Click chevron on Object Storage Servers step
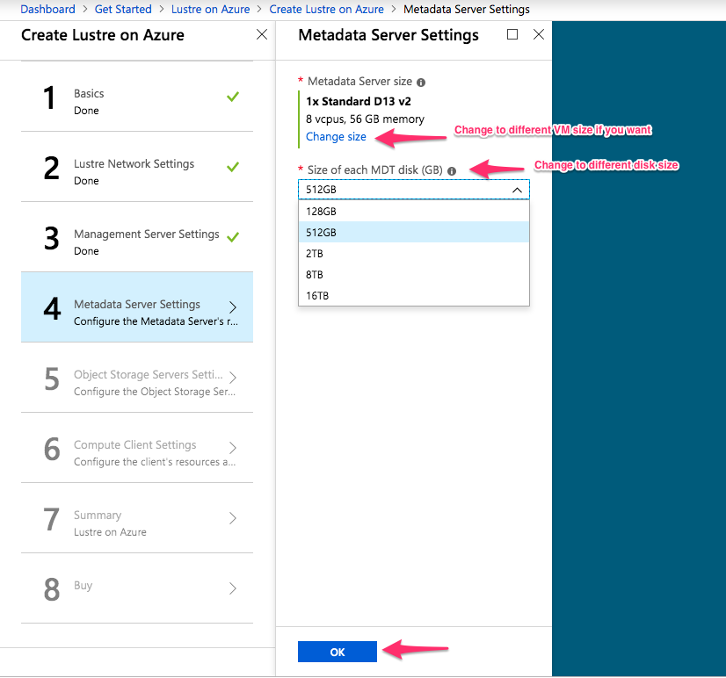Screen dimensions: 726x678 pos(233,378)
